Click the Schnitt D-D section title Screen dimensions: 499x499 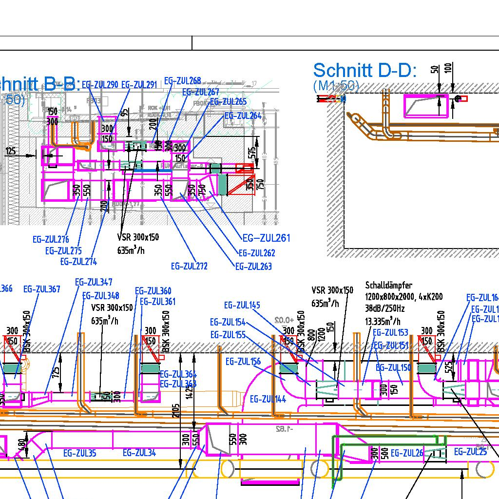coord(365,71)
